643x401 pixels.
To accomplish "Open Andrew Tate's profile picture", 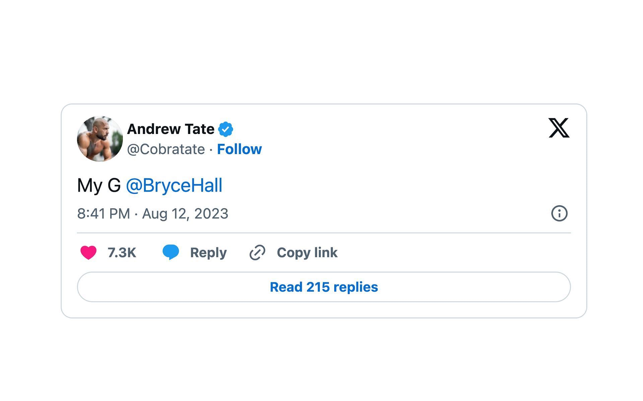I will click(100, 139).
